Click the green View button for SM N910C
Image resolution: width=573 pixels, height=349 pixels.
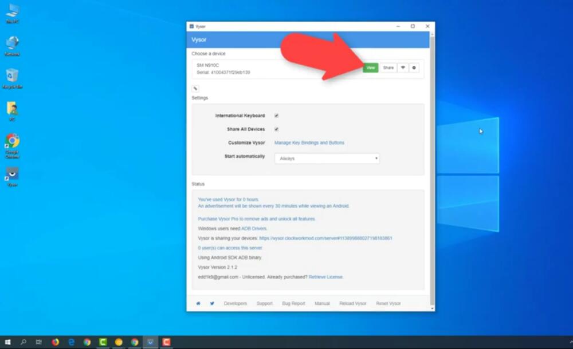370,68
